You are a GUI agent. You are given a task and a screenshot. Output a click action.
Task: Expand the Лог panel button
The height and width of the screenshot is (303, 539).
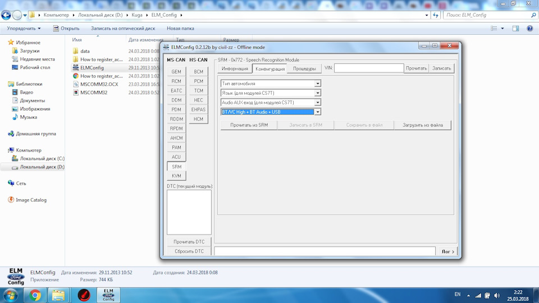(447, 251)
